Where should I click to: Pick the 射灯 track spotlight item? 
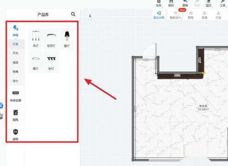pyautogui.click(x=52, y=62)
